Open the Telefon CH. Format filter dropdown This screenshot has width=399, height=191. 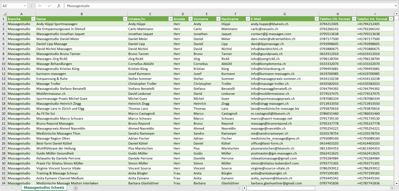pyautogui.click(x=353, y=19)
